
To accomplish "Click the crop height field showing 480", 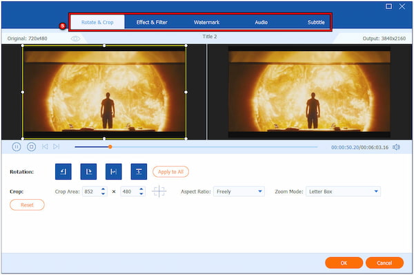I will (130, 191).
